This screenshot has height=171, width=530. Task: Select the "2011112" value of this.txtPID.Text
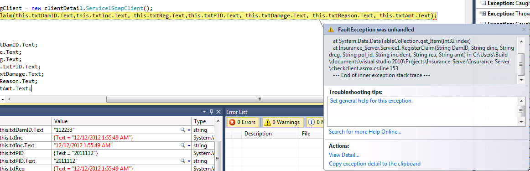pyautogui.click(x=66, y=161)
